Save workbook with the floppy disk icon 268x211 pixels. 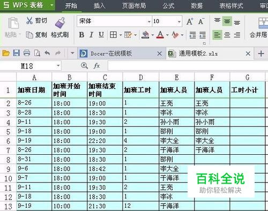point(17,53)
